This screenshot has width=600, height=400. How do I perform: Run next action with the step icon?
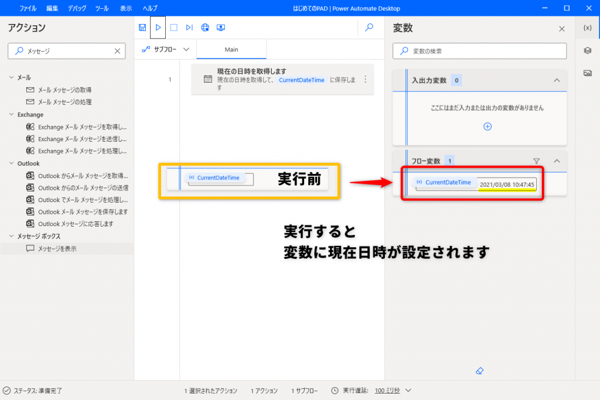[x=189, y=28]
